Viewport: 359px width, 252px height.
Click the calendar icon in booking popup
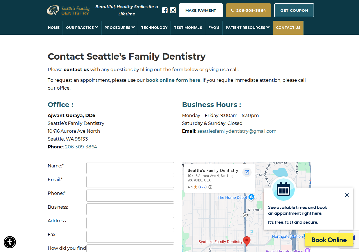pos(284,190)
